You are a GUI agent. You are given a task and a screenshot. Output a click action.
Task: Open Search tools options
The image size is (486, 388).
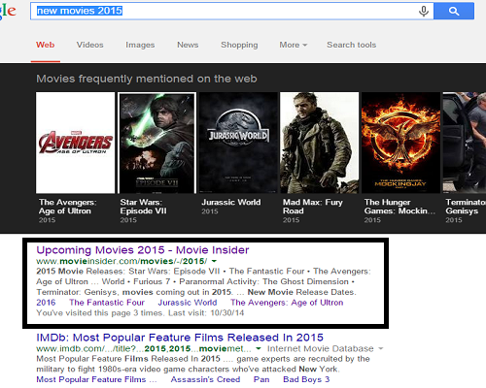[351, 45]
